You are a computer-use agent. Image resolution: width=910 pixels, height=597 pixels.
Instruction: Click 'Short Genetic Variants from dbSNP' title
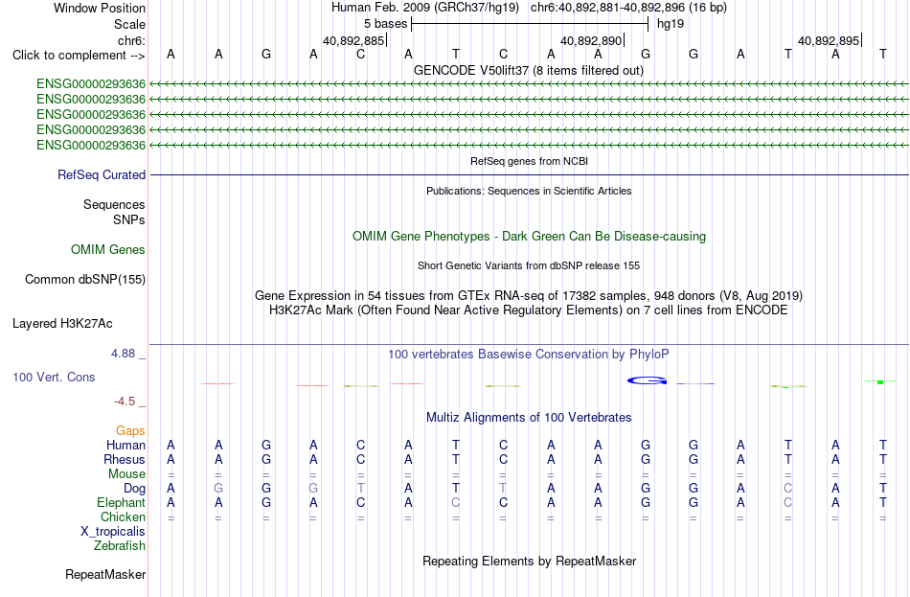529,265
